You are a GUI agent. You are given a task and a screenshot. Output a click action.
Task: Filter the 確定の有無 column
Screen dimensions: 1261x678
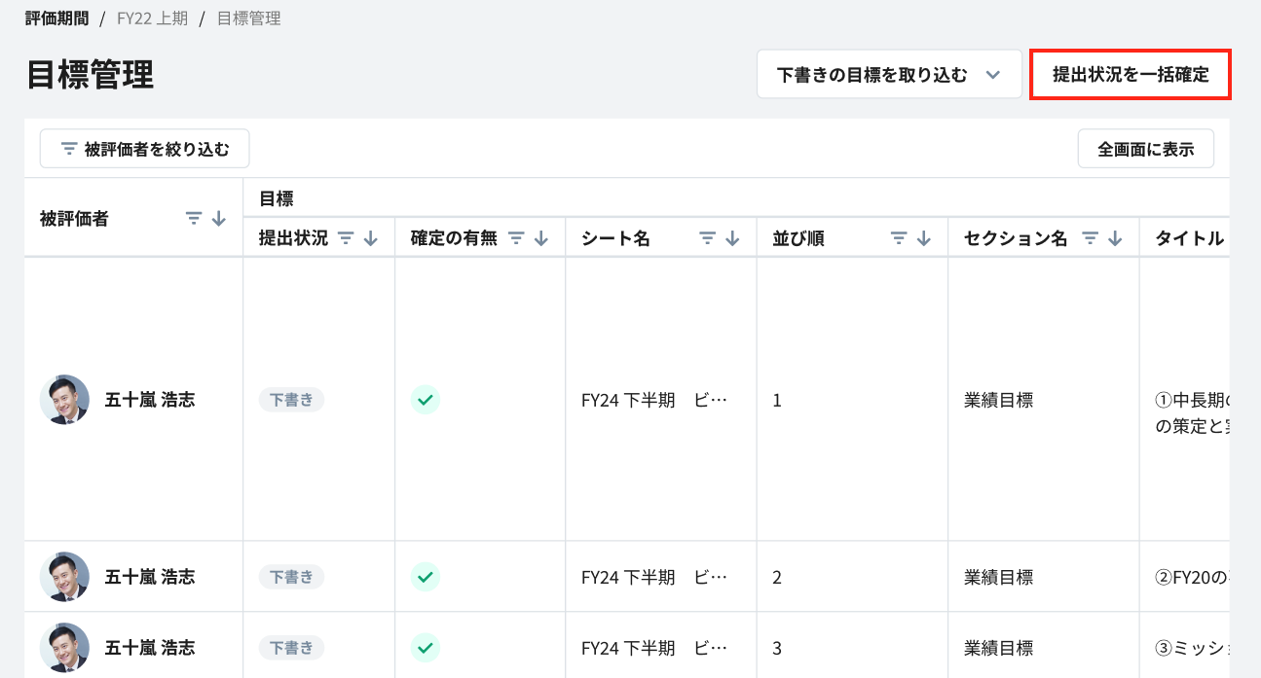(x=517, y=238)
